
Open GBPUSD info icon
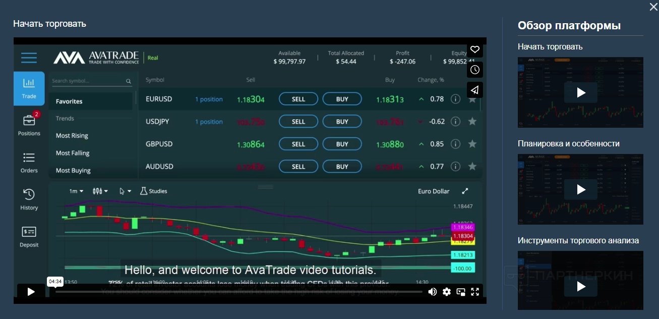[455, 144]
